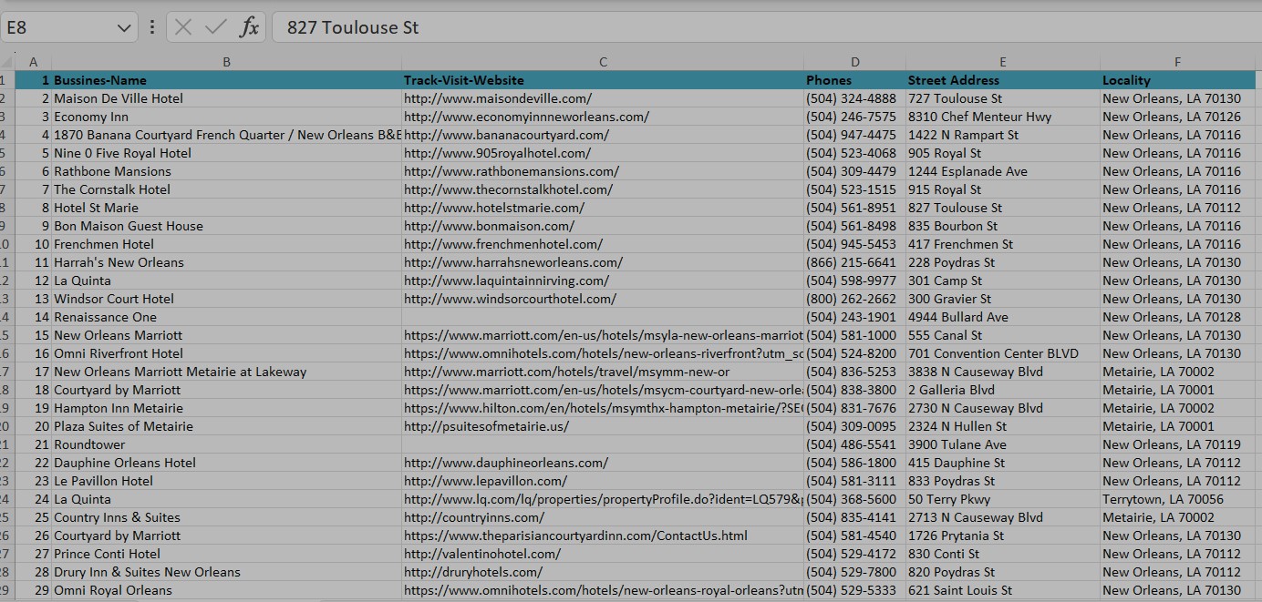Screen dimensions: 1262x602
Task: Click the Locality header cell
Action: click(x=1178, y=80)
